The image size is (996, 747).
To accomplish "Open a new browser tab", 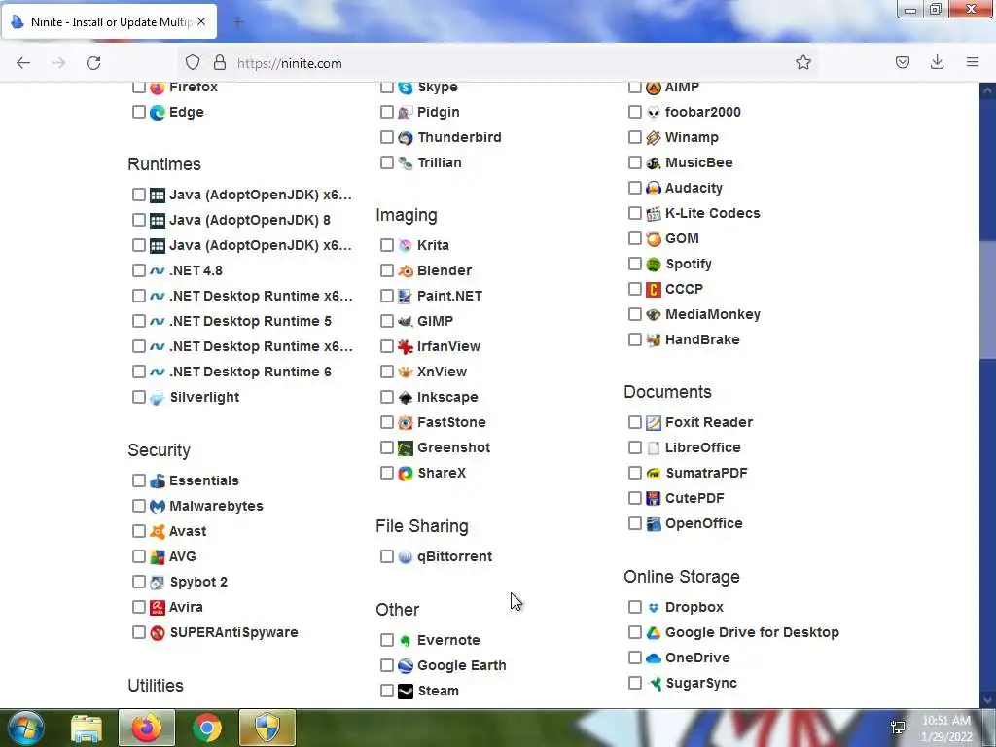I will [x=238, y=22].
